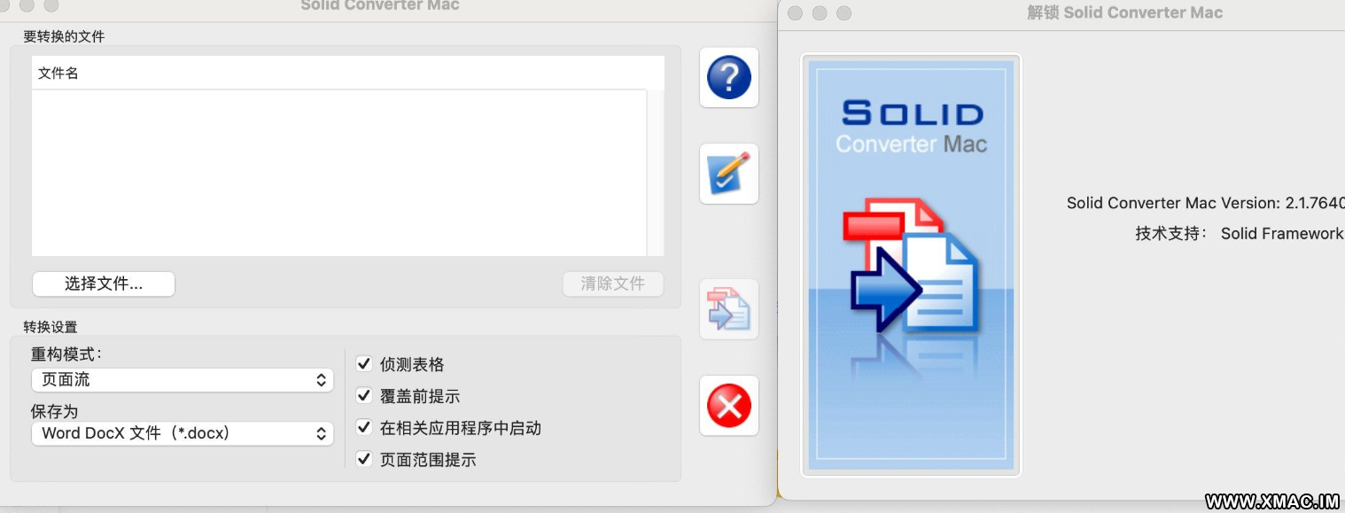The width and height of the screenshot is (1345, 513).
Task: Click inside the empty file list area
Action: 338,173
